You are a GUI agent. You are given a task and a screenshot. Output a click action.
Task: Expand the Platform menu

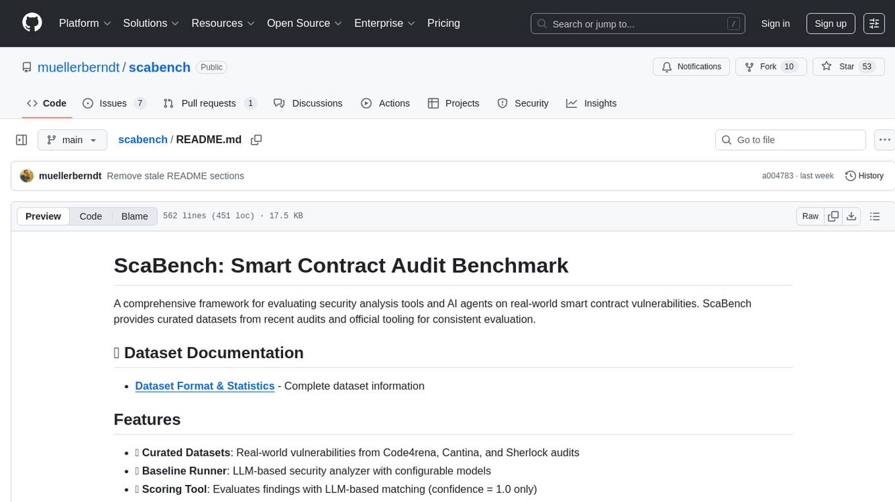[x=85, y=23]
